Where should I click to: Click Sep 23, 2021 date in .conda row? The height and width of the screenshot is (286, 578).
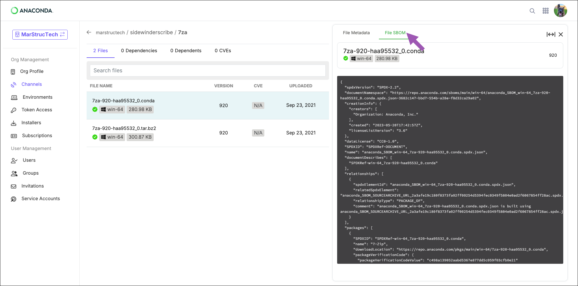pyautogui.click(x=301, y=105)
